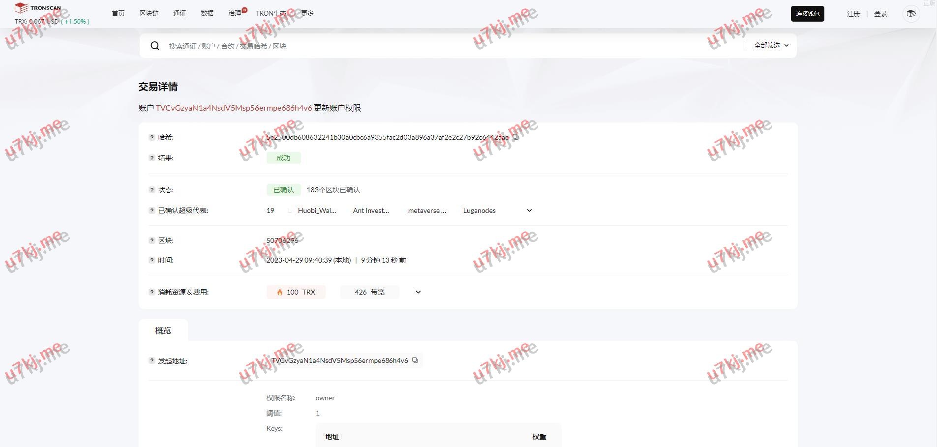This screenshot has height=447, width=937.
Task: Select the 概览 tab
Action: pos(163,330)
